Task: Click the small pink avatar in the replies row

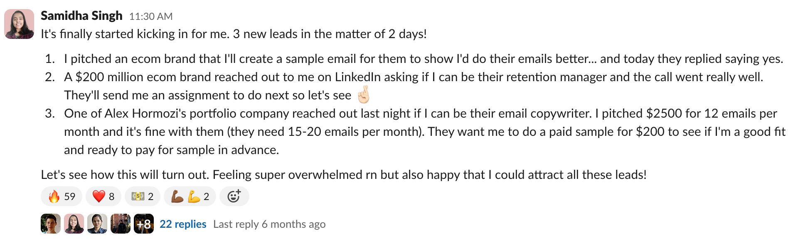Action: tap(74, 224)
